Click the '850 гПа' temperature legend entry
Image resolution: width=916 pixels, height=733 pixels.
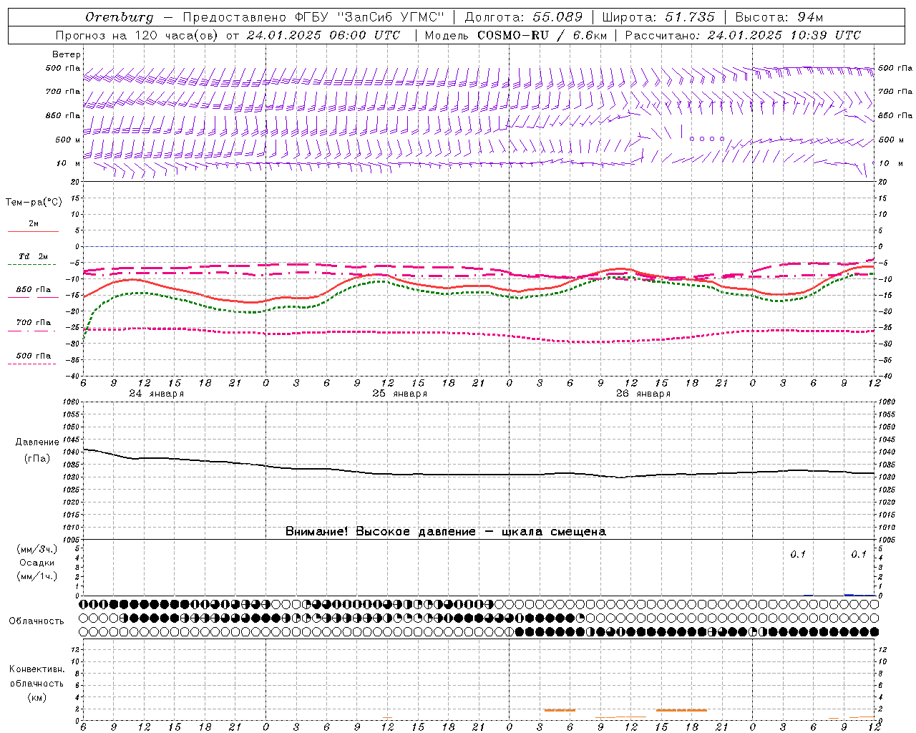[34, 290]
